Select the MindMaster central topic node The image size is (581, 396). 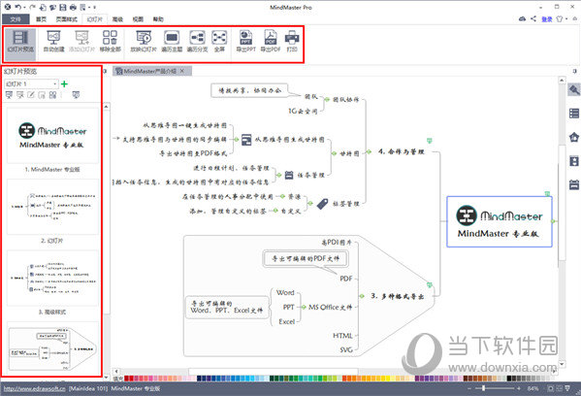coord(500,221)
